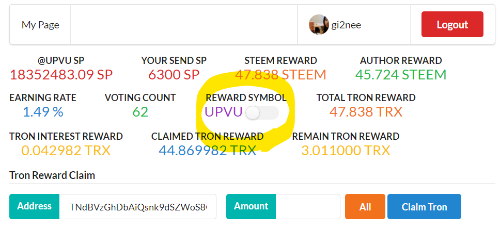This screenshot has width=500, height=229.
Task: Click the gi2nee profile avatar
Action: (x=319, y=25)
